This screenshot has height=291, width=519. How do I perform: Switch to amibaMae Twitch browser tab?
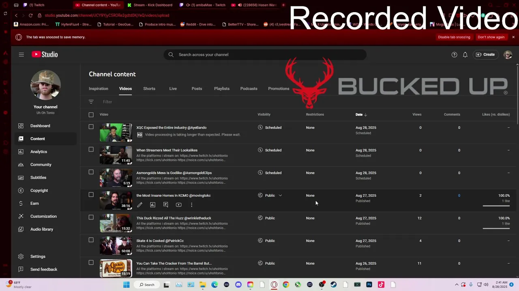pos(204,5)
